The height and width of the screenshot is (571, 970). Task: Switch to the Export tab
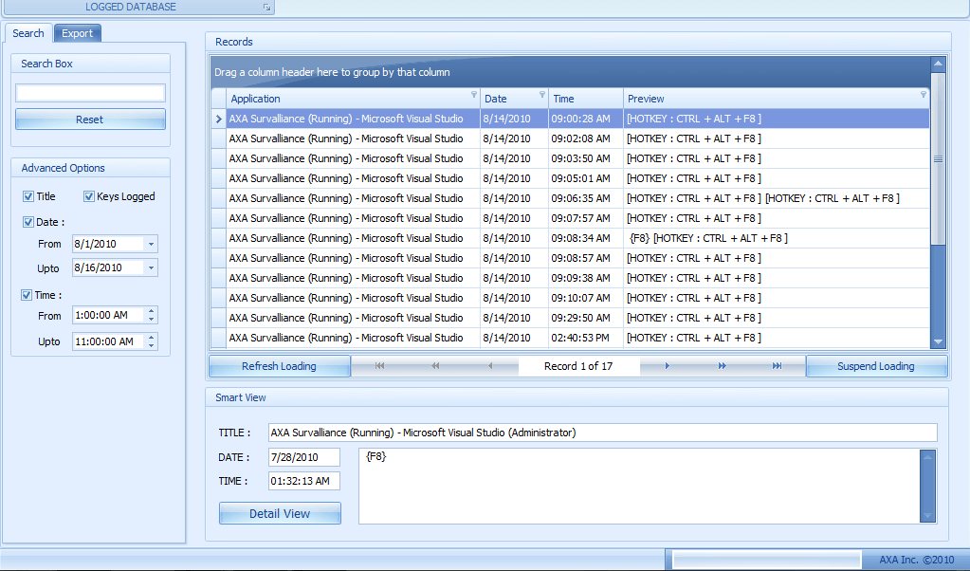pyautogui.click(x=77, y=33)
